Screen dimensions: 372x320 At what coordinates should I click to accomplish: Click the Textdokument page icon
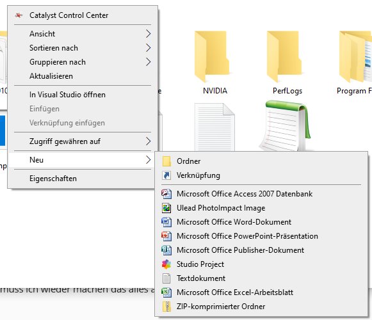pyautogui.click(x=166, y=278)
